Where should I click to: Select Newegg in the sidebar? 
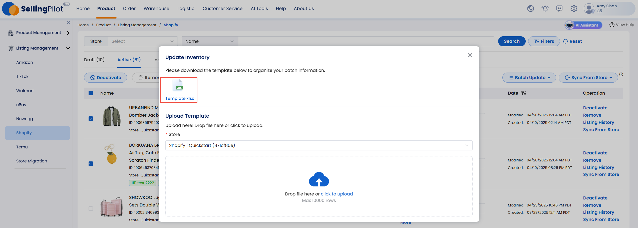[x=25, y=119]
